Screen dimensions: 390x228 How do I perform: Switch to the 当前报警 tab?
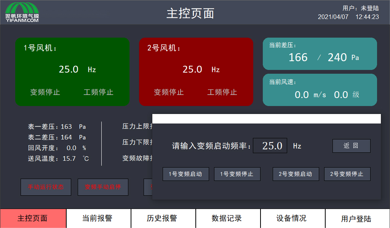point(98,218)
